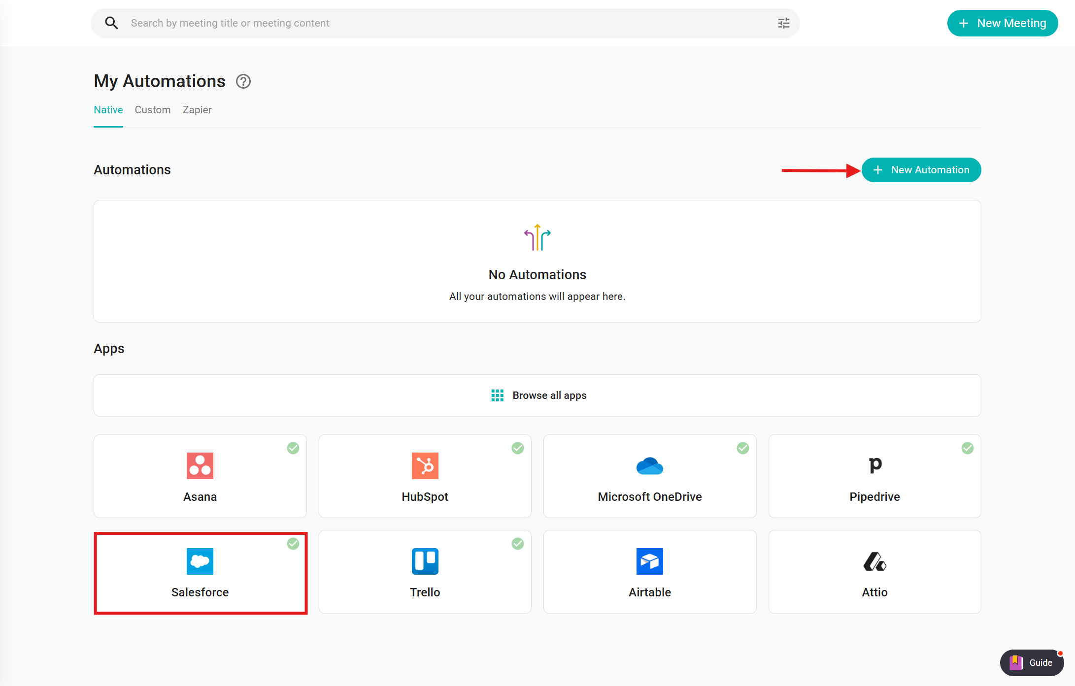This screenshot has height=686, width=1075.
Task: Open the Pipedrive app icon
Action: (x=874, y=465)
